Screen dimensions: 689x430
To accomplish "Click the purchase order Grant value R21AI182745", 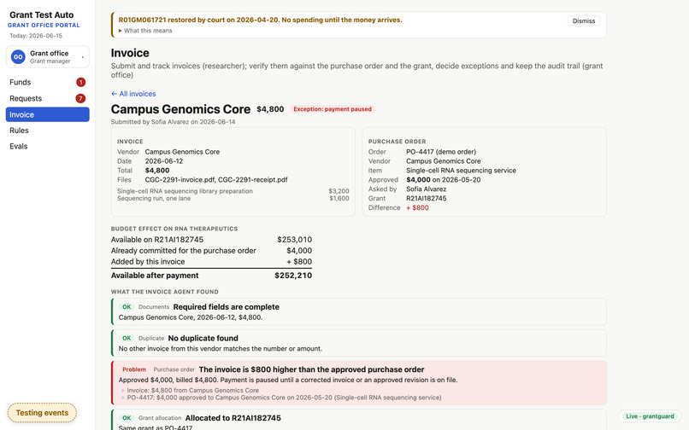I will click(427, 198).
